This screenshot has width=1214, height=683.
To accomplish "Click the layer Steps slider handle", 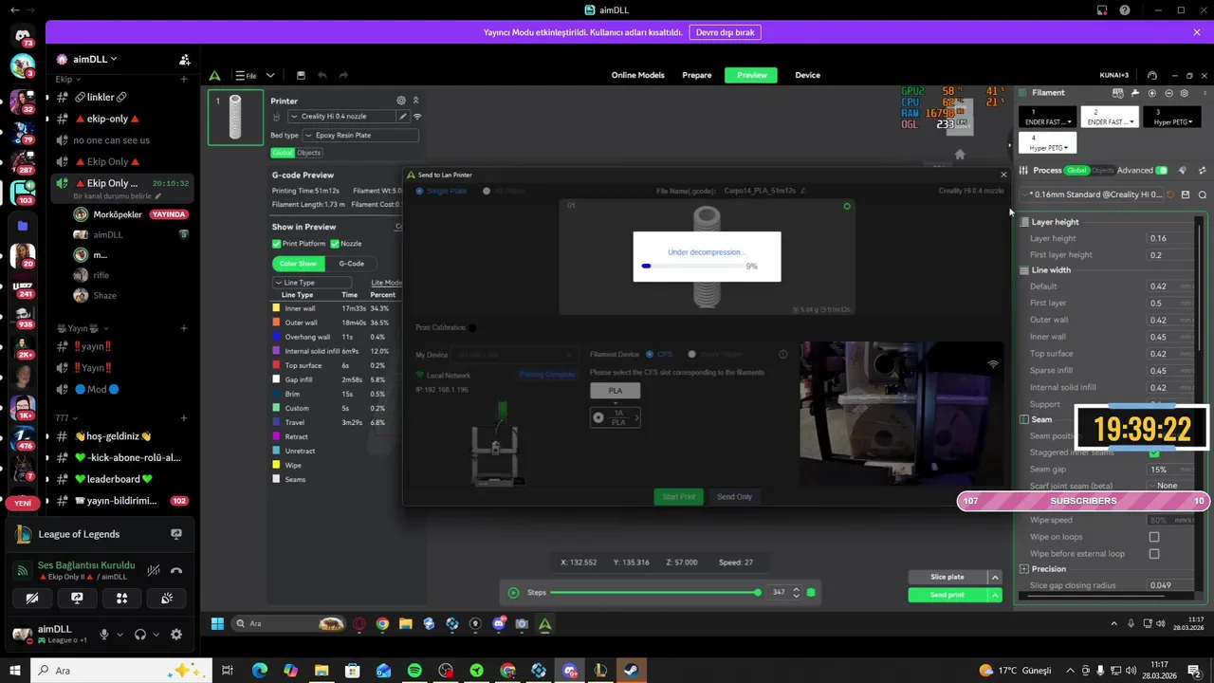I will pos(757,593).
